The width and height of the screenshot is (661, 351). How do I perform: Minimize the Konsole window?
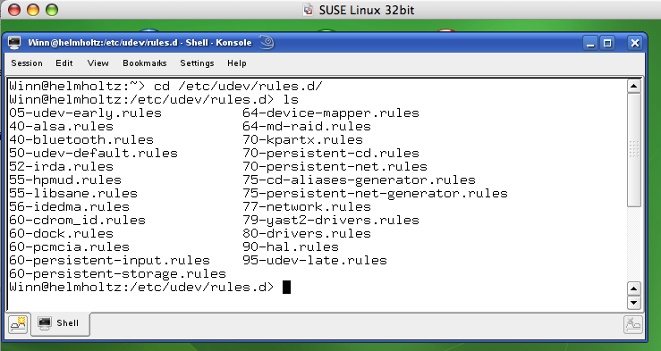click(x=590, y=43)
